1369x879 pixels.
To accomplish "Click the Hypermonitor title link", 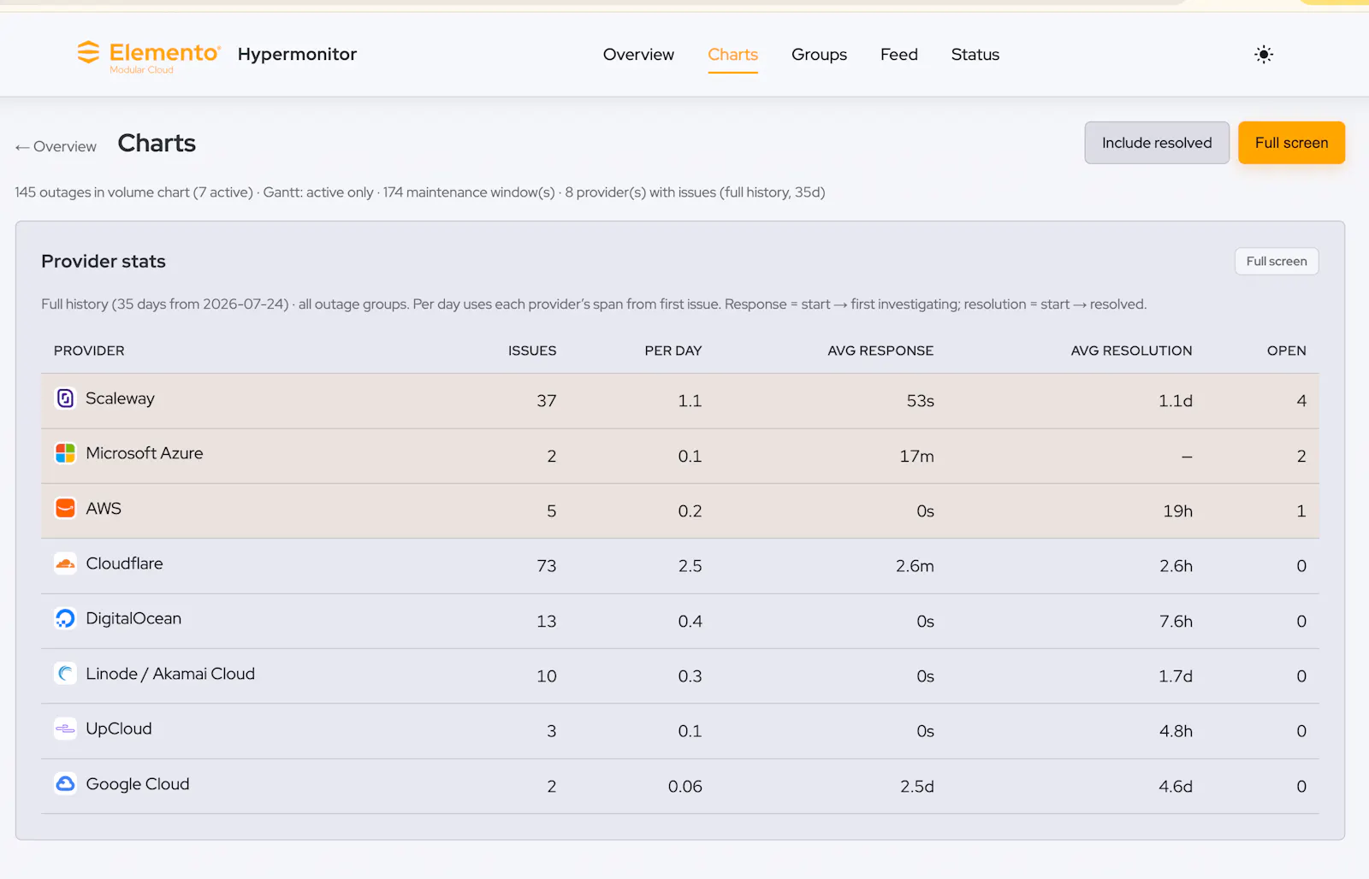I will (x=297, y=54).
